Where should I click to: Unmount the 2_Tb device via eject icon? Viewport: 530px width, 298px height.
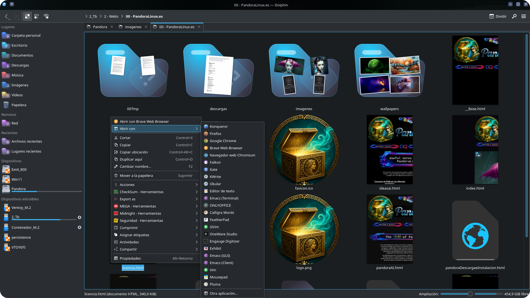(79, 217)
